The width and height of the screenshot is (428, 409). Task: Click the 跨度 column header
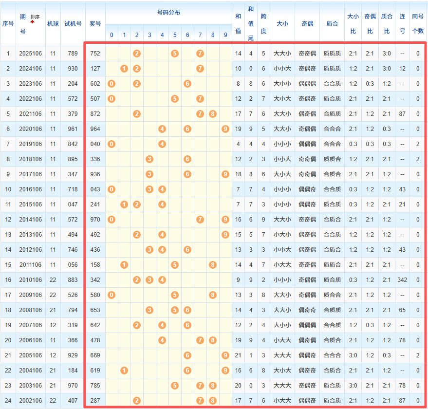[263, 23]
